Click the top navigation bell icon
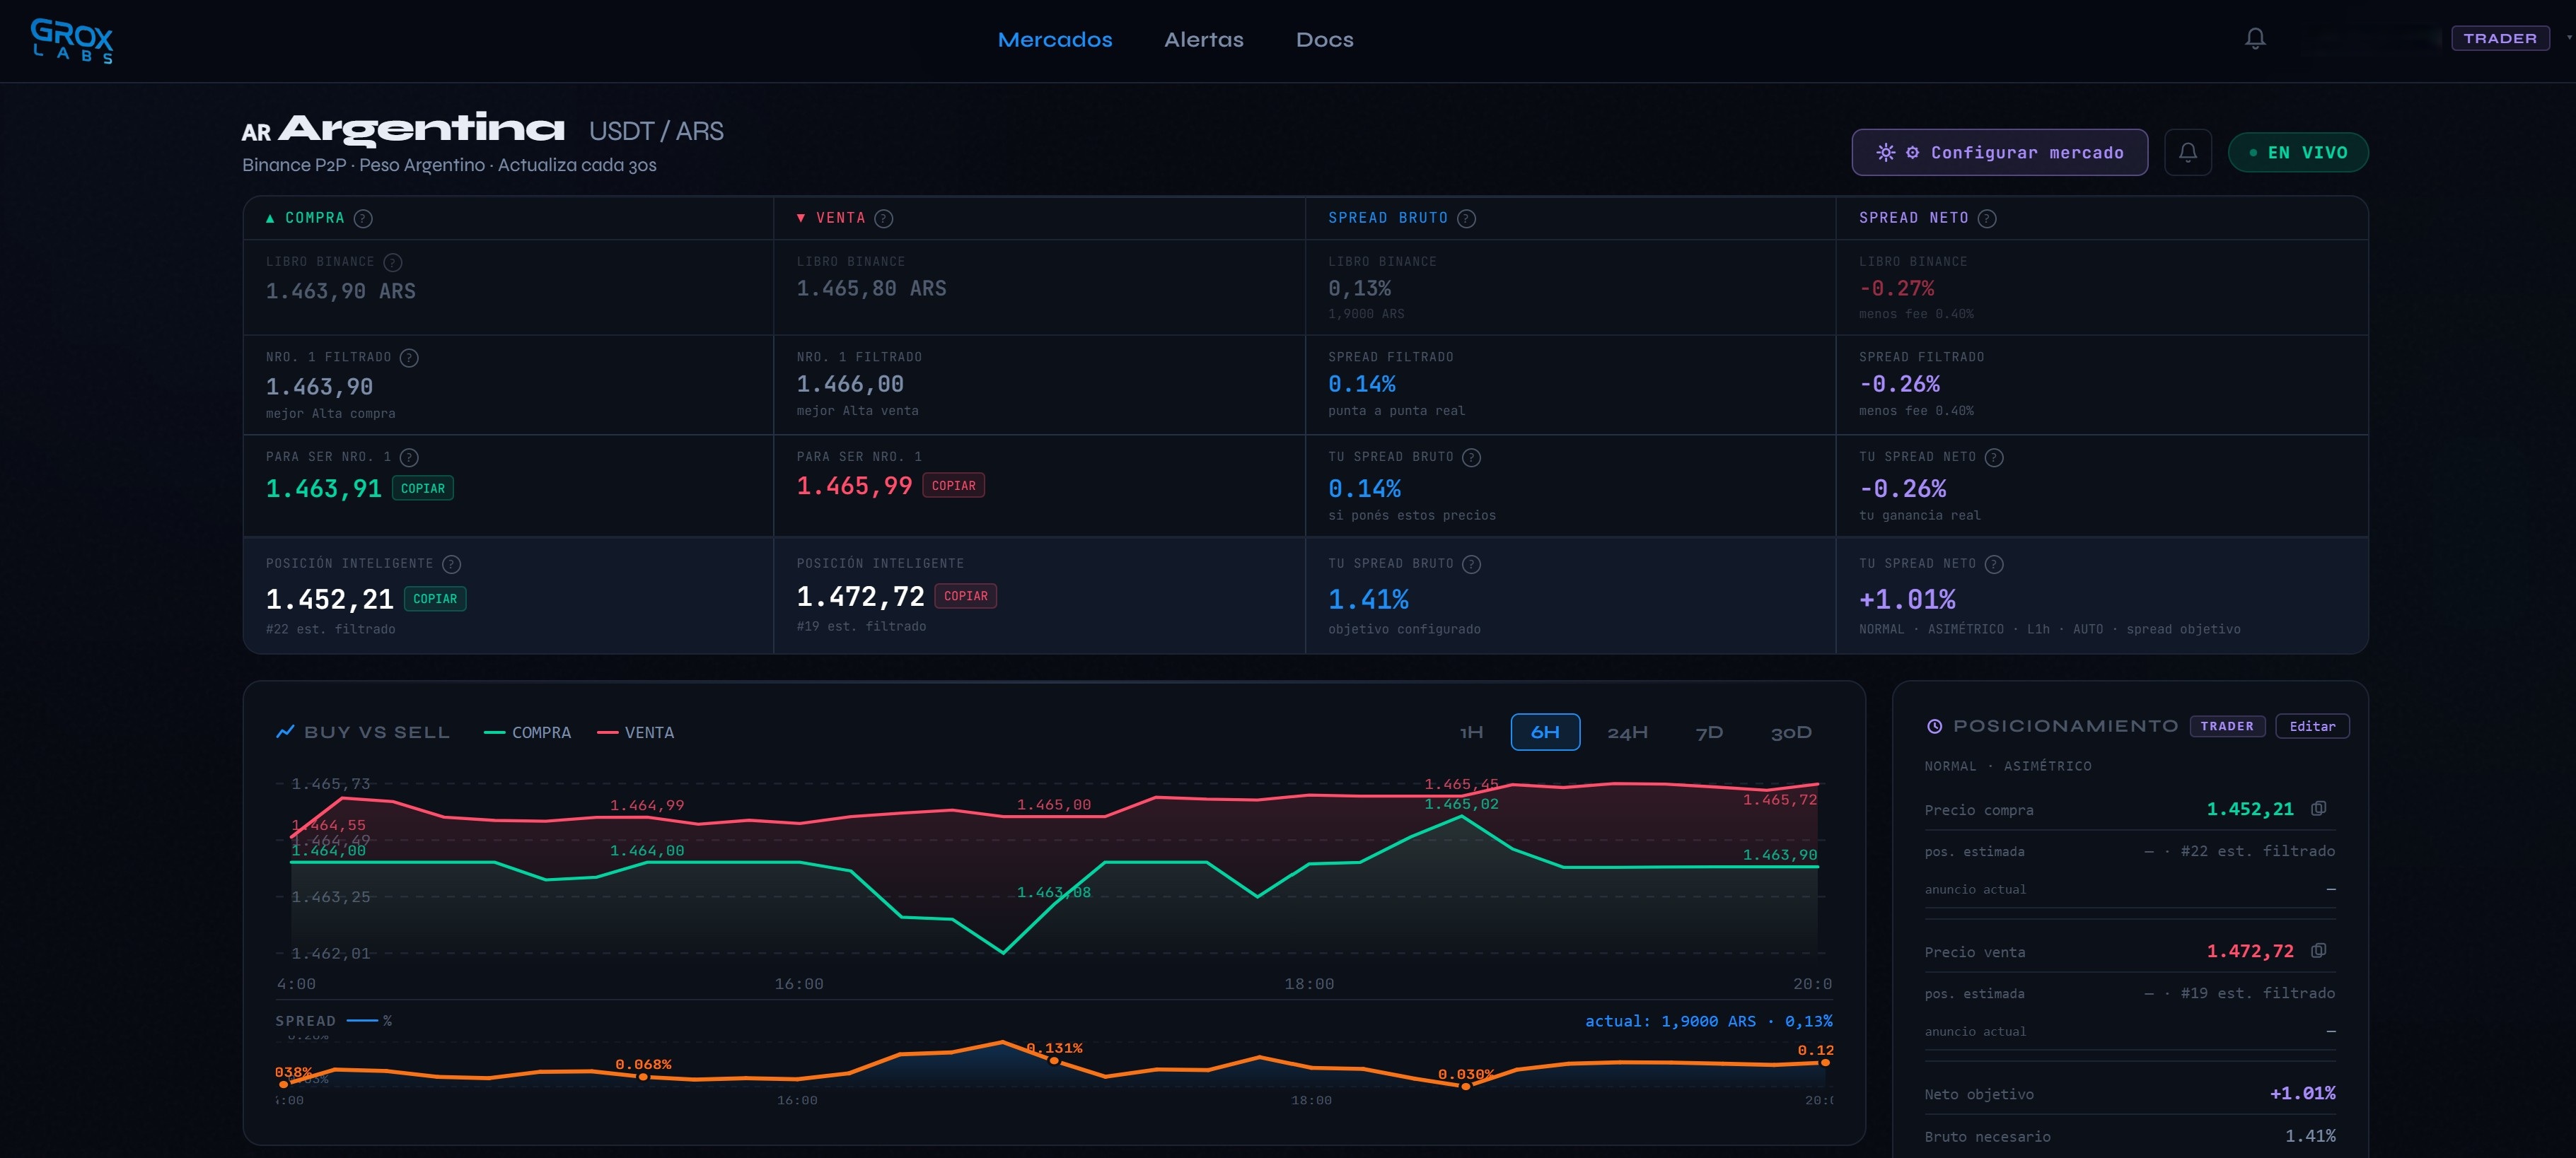2576x1158 pixels. coord(2254,39)
